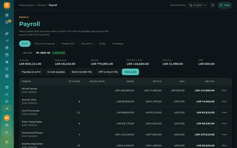Image resolution: width=237 pixels, height=148 pixels.
Task: Collapse the sidebar with the panel icon
Action: tap(7, 142)
